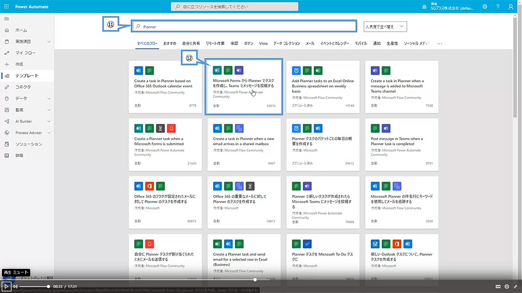Click the search magnifier in template search box
Image resolution: width=522 pixels, height=293 pixels.
[x=138, y=27]
